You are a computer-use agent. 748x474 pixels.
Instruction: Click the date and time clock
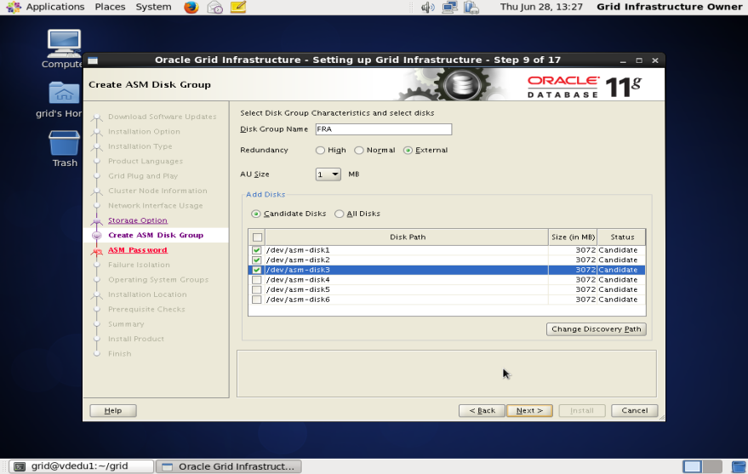[541, 7]
